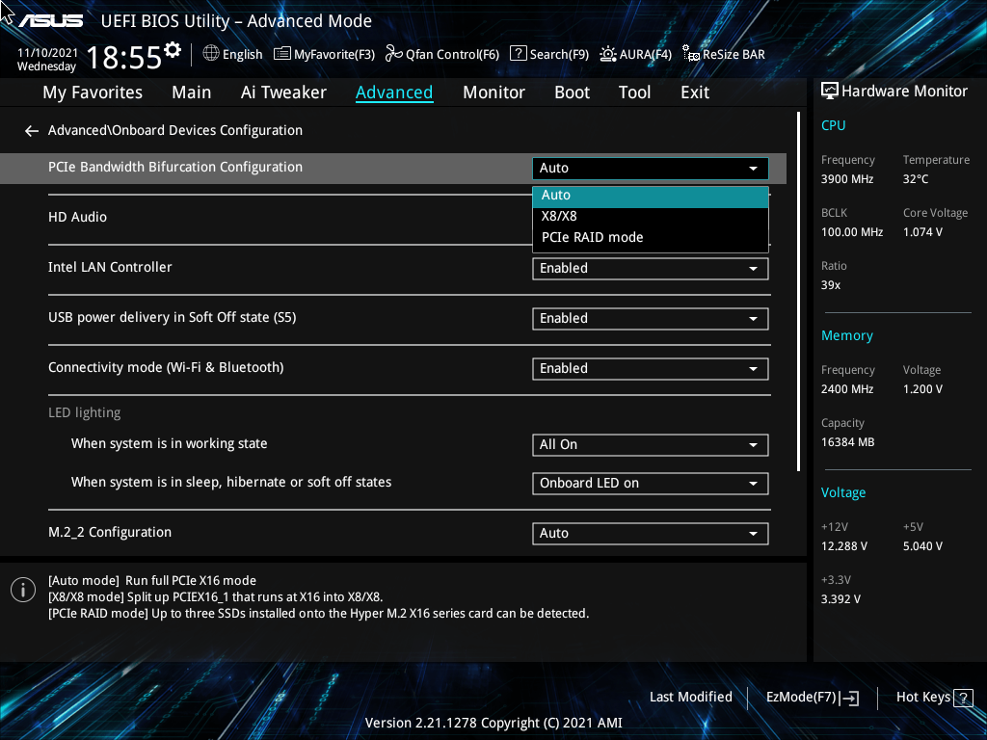Click the Ratio 39x value

click(830, 285)
